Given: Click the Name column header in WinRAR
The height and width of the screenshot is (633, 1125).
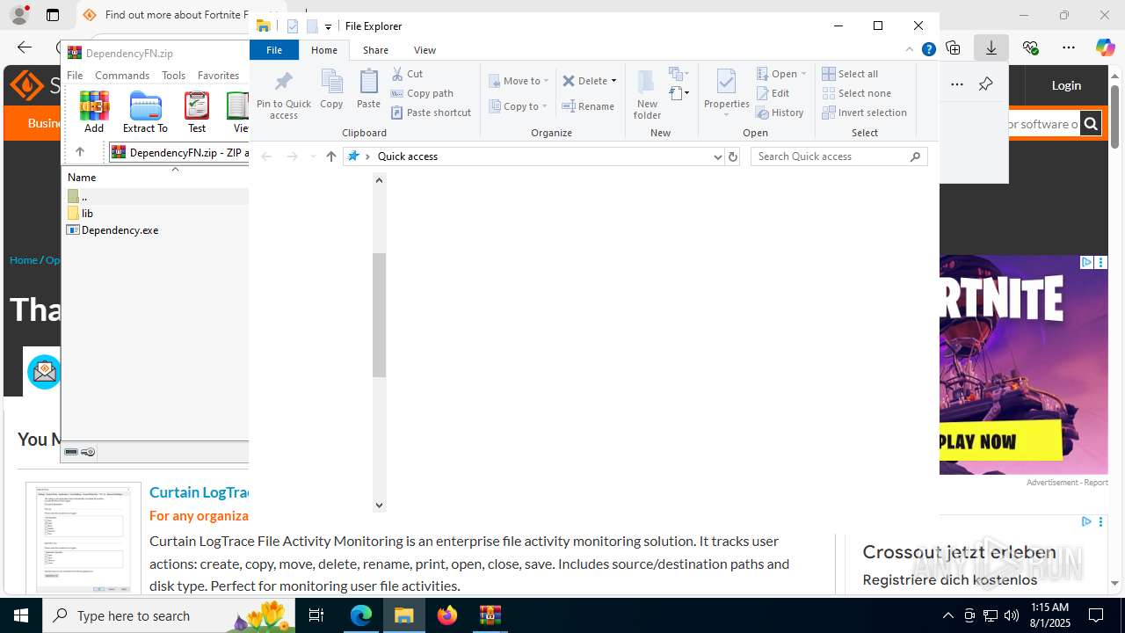Looking at the screenshot, I should point(82,178).
